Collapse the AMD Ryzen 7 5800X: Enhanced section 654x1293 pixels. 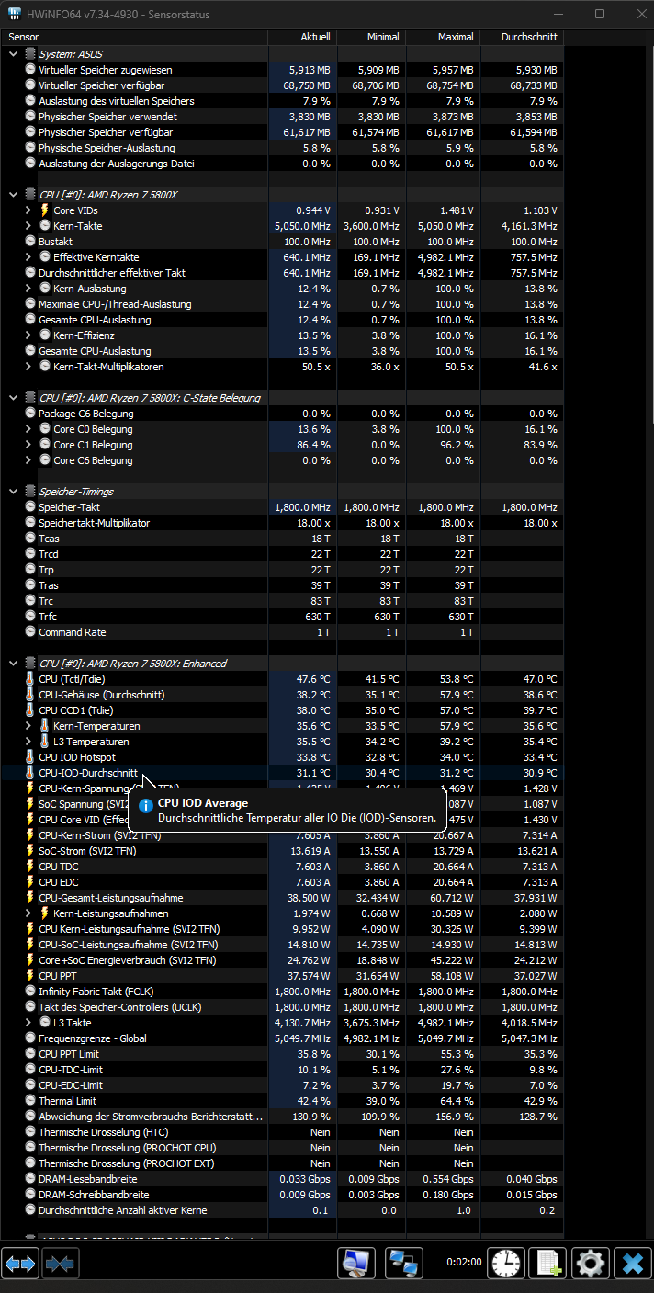pyautogui.click(x=13, y=664)
